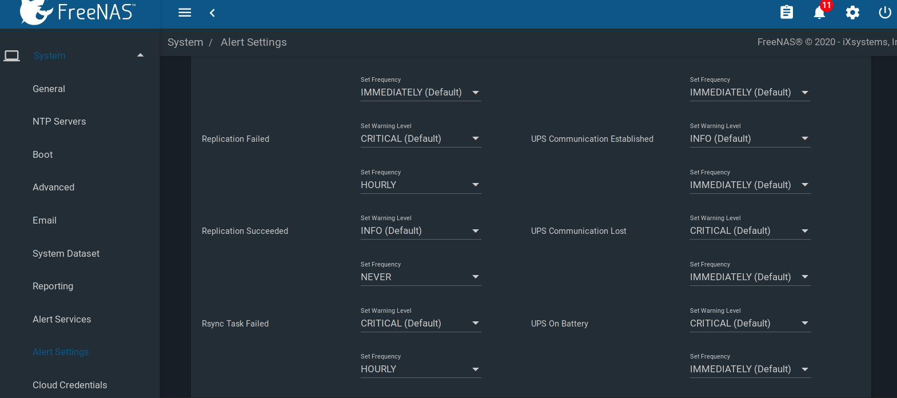Open Rsync Task Failed HOURLY frequency dropdown
The image size is (897, 398).
421,369
